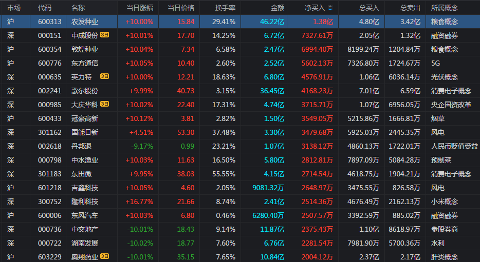Select stock name 丹邦退
This screenshot has width=480, height=262.
coord(81,146)
